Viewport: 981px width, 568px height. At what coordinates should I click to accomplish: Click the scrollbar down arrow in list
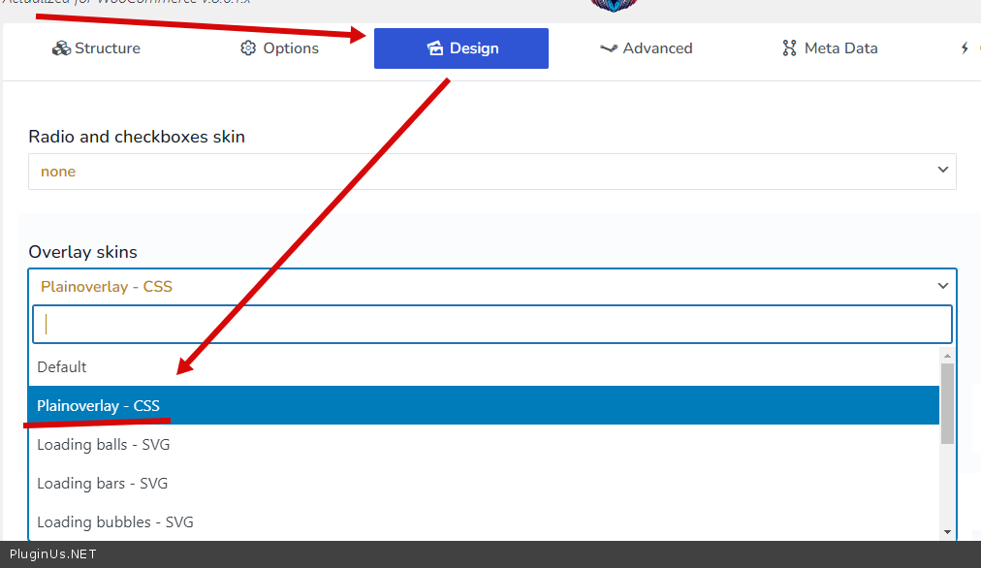947,531
